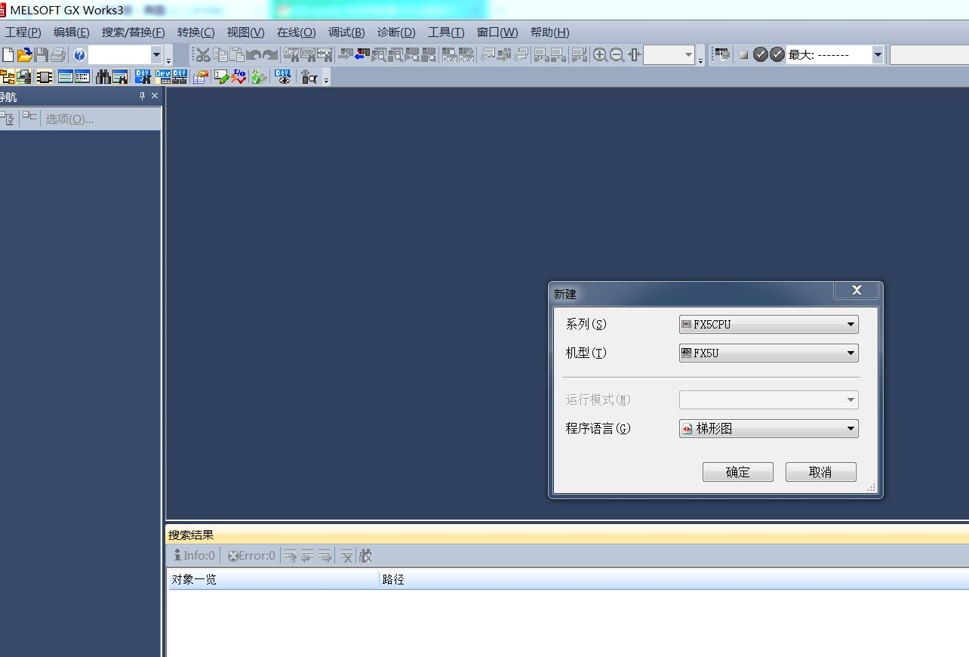Open the 最大 dropdown in toolbar

(877, 54)
